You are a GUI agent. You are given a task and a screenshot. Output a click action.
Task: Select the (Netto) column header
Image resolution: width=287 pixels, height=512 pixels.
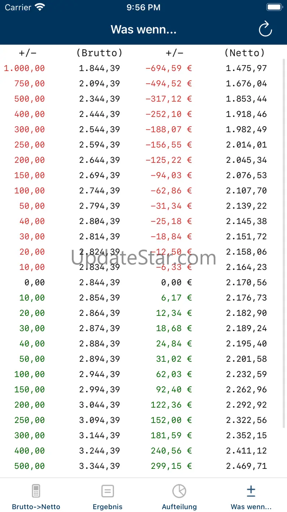245,53
